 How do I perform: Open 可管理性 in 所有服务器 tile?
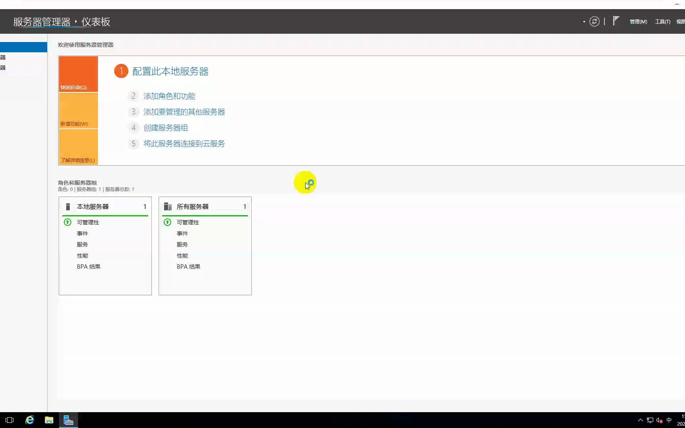click(188, 222)
